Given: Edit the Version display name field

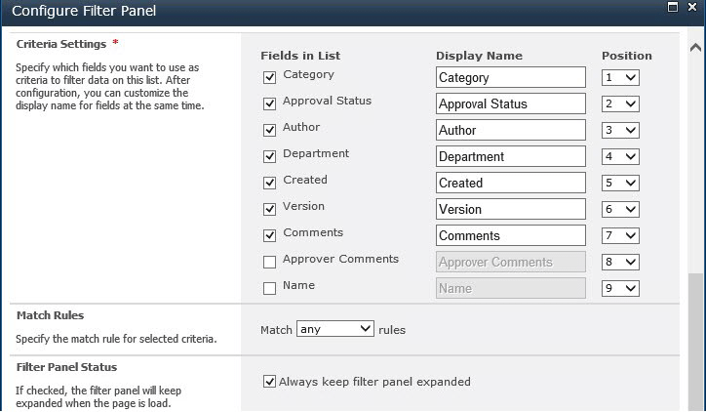Looking at the screenshot, I should 511,209.
